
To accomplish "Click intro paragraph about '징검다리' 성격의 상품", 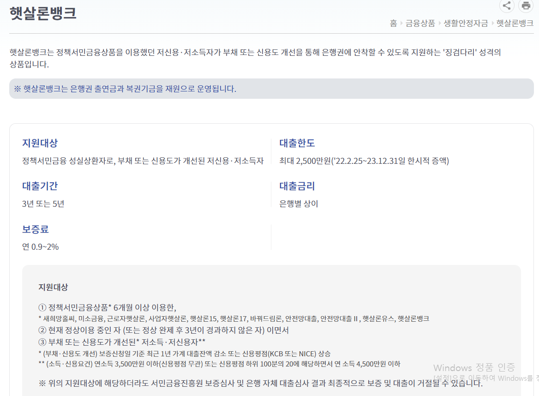I will click(x=255, y=58).
